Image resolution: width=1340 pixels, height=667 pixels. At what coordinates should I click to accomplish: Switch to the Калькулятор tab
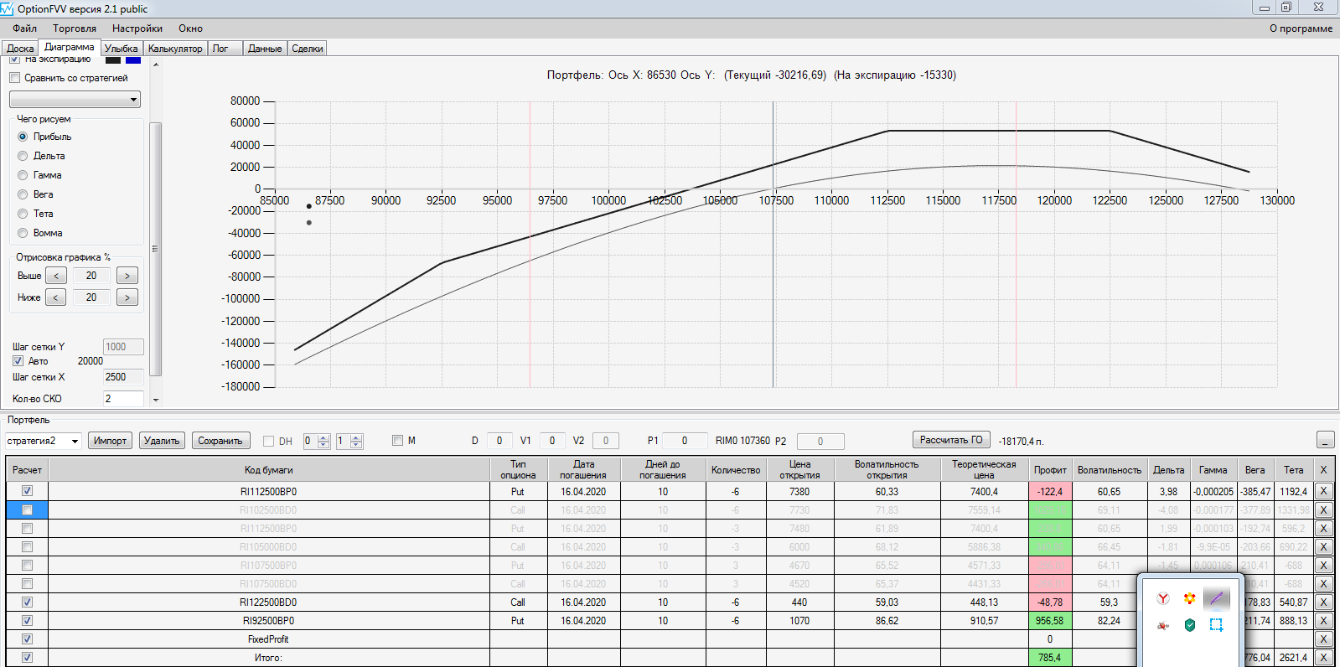[175, 49]
